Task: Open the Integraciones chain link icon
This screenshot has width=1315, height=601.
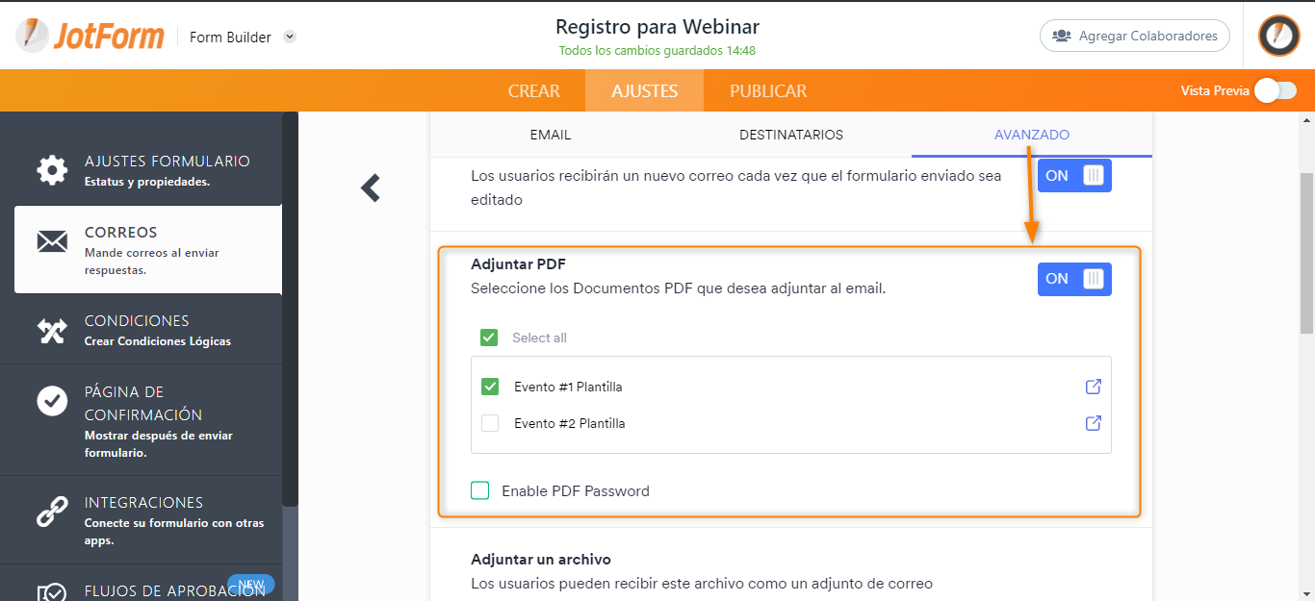Action: click(x=52, y=512)
